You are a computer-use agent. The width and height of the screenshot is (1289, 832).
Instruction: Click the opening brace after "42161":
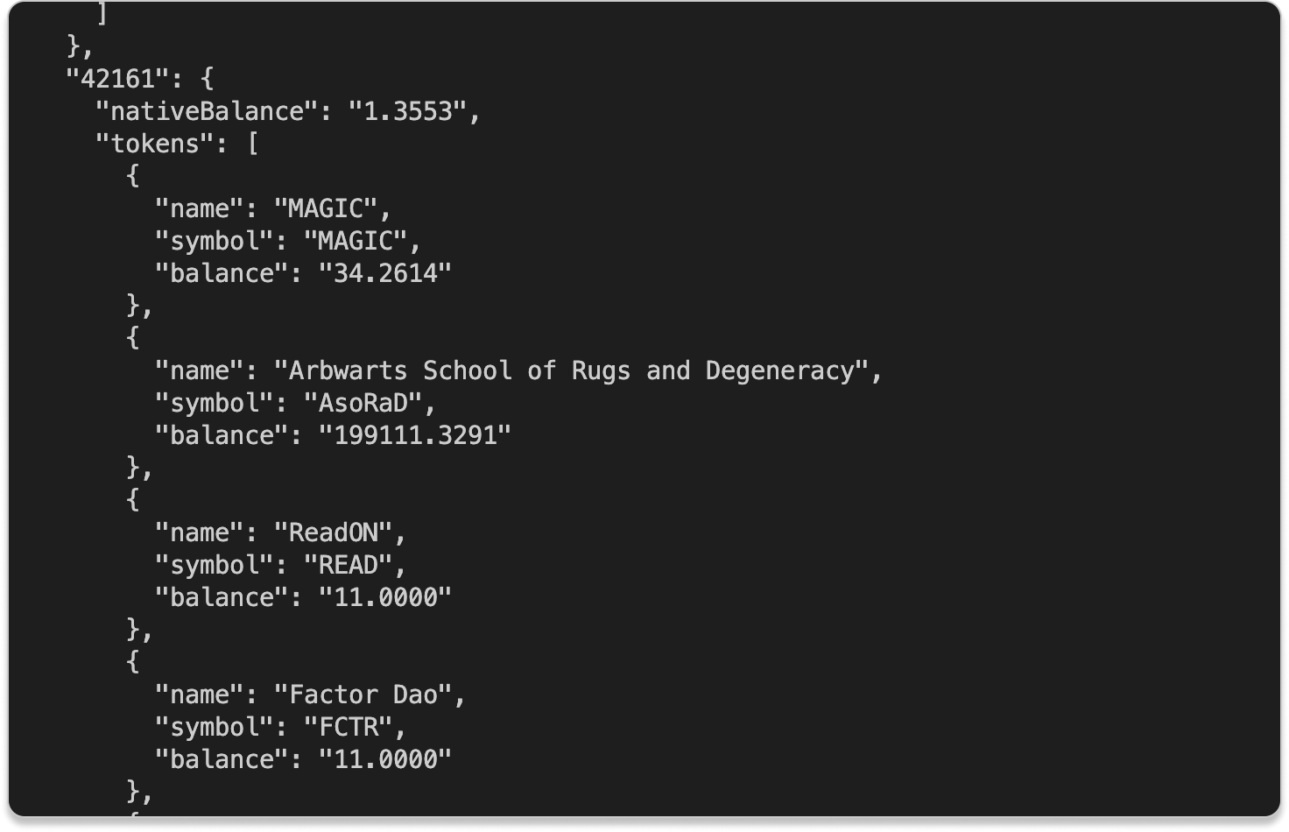click(x=207, y=79)
